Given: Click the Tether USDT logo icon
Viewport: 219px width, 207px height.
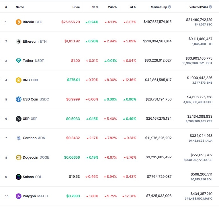Looking at the screenshot, I should [18, 61].
